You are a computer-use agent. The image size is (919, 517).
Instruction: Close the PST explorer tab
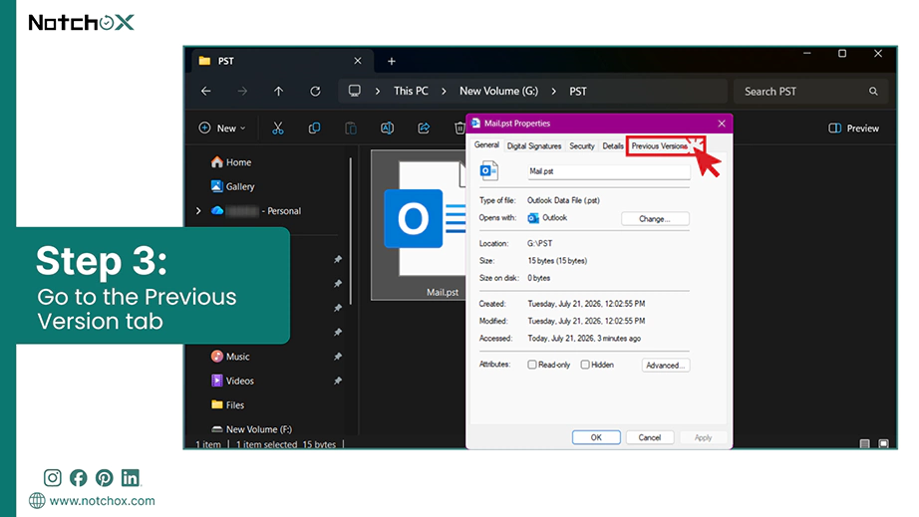(358, 61)
